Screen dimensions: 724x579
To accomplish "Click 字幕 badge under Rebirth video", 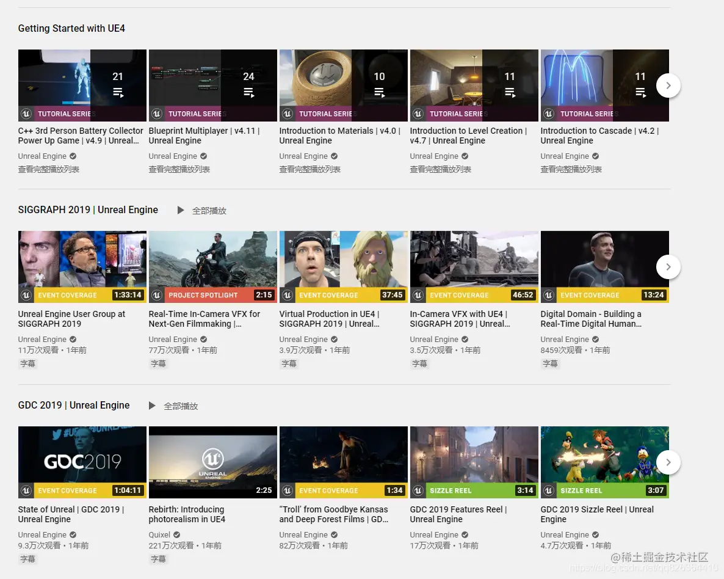I will 158,559.
